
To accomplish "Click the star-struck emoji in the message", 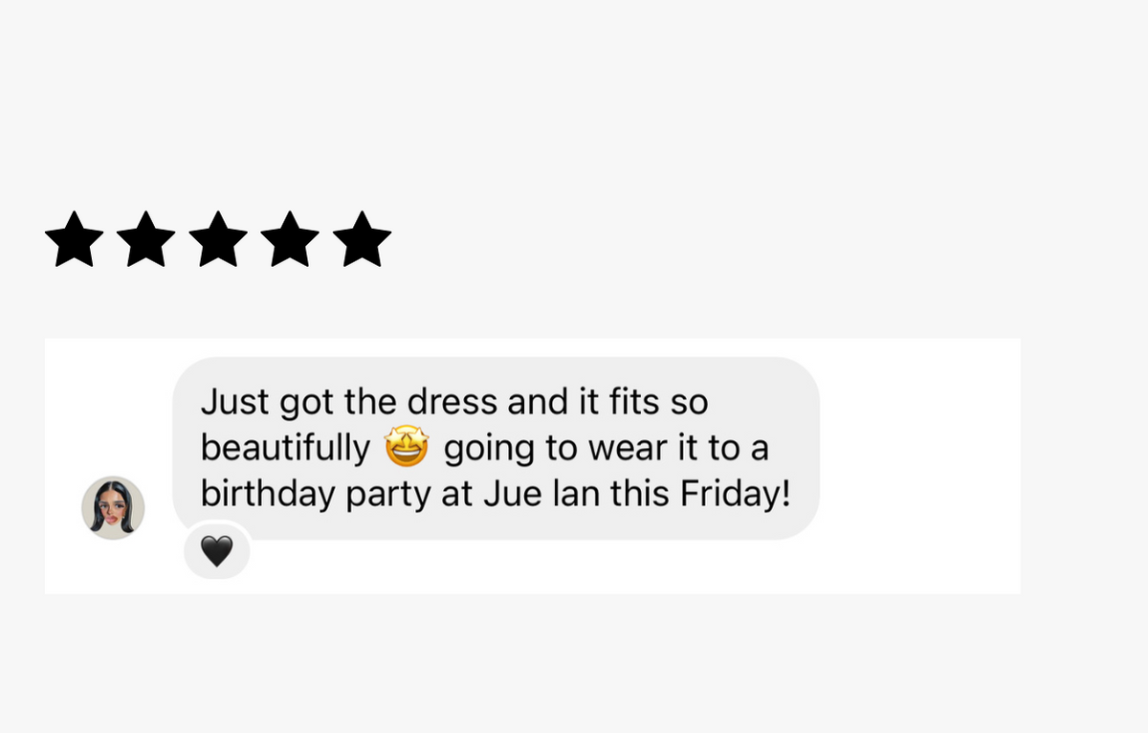I will (407, 448).
